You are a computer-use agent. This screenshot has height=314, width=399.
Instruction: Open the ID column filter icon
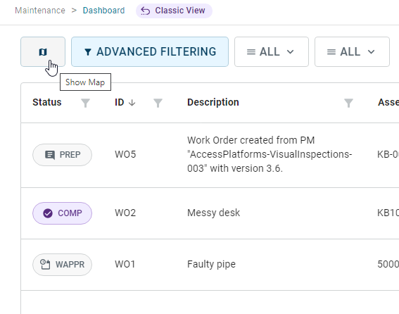(x=158, y=103)
